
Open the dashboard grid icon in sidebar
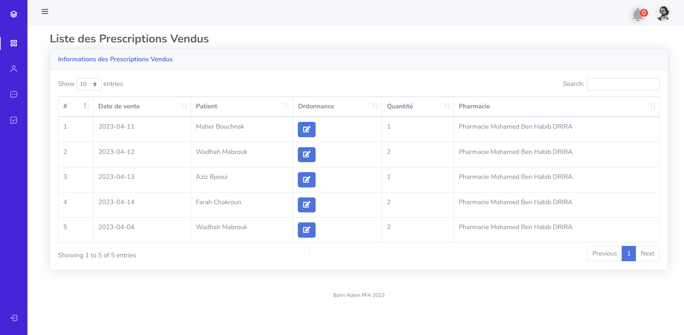14,43
